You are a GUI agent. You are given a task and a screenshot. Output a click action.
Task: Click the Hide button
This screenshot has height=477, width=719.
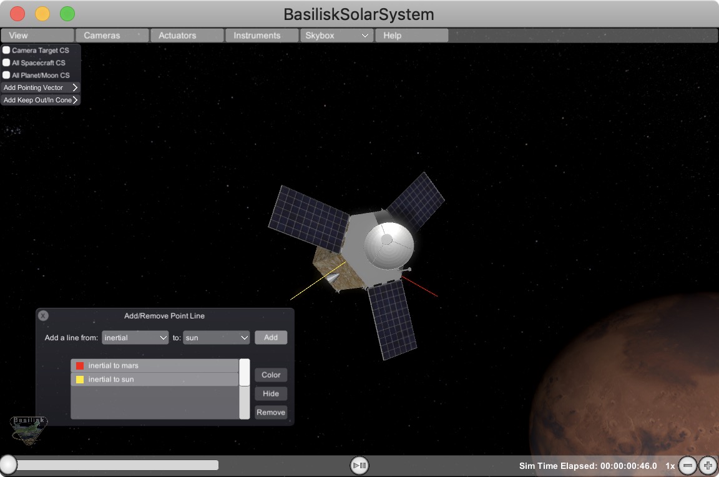click(x=271, y=394)
